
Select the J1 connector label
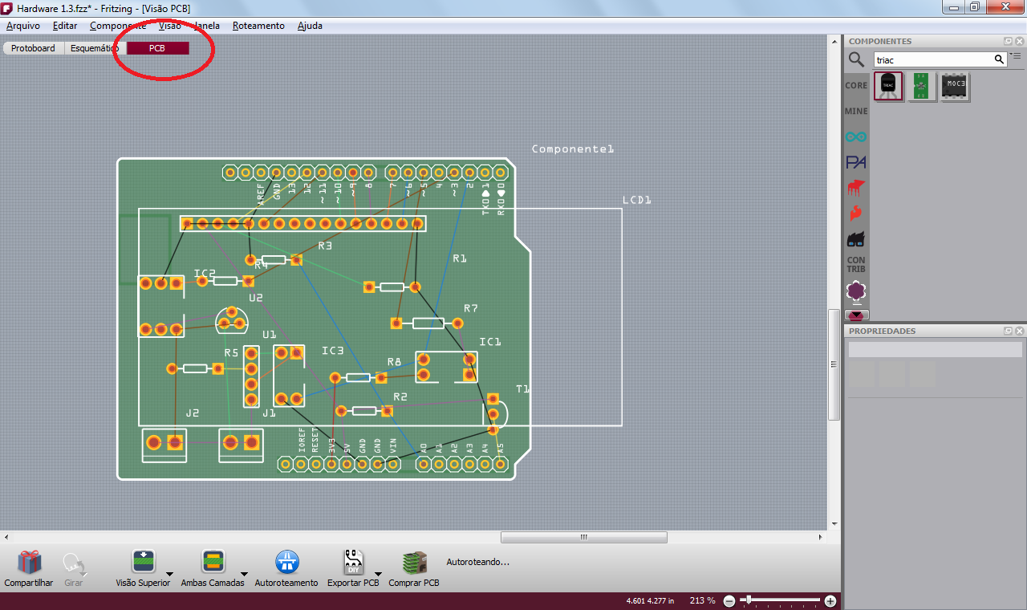click(x=269, y=413)
